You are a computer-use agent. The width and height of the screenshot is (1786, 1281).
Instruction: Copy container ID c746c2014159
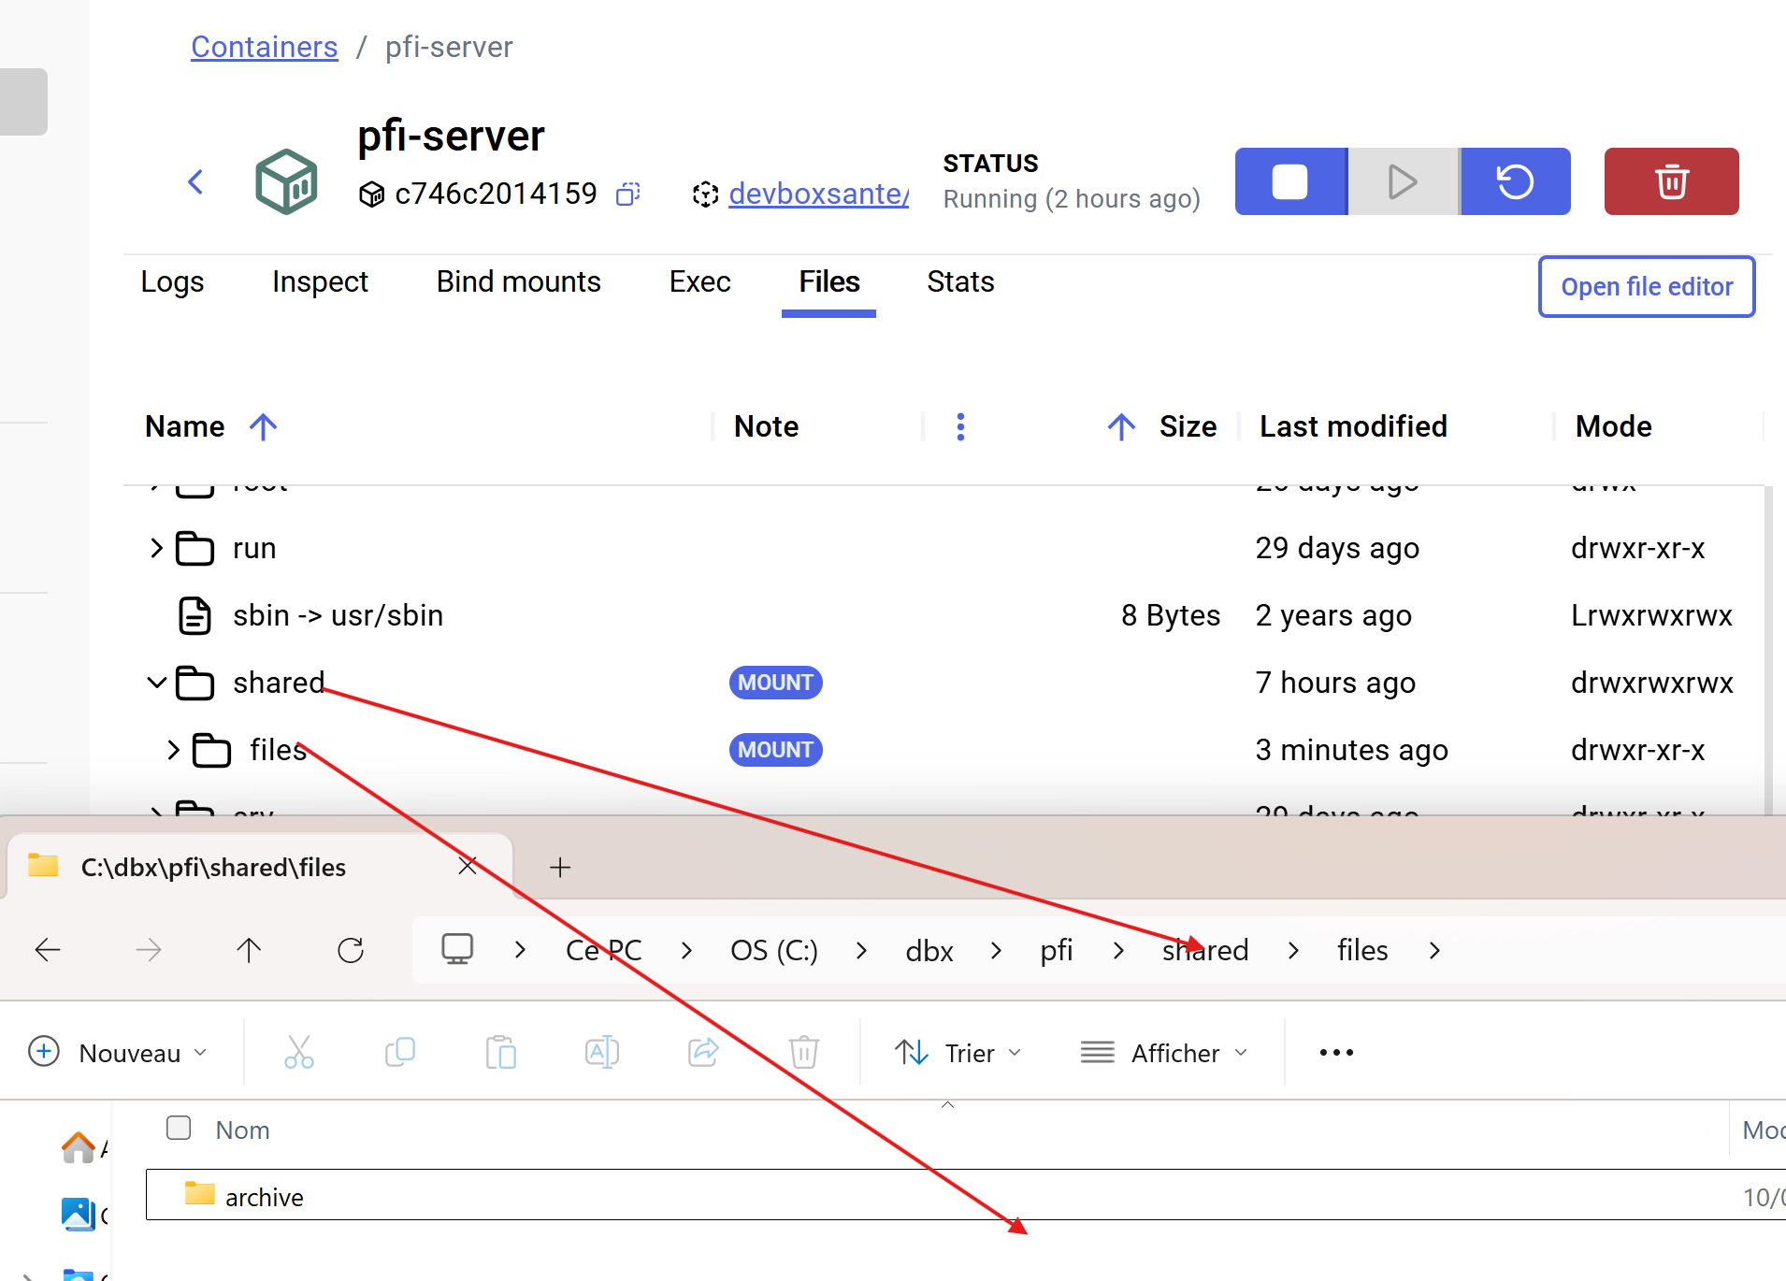point(627,194)
